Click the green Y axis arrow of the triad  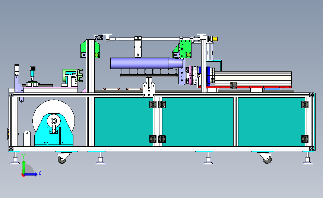[x=24, y=167]
